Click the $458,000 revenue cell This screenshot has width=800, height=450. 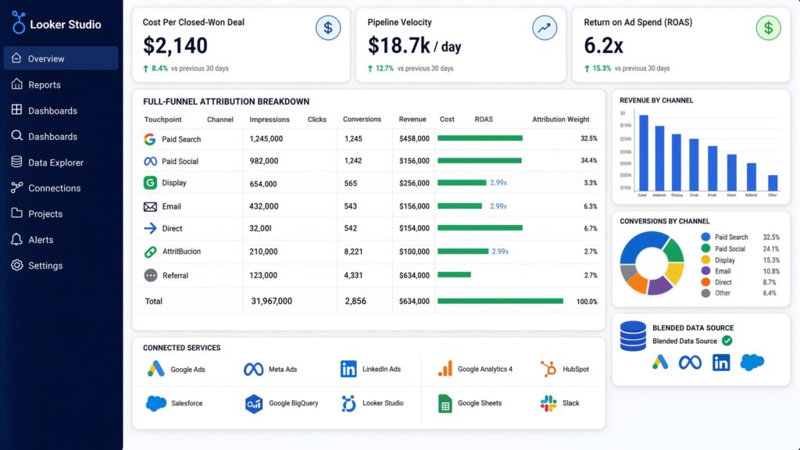(x=414, y=138)
